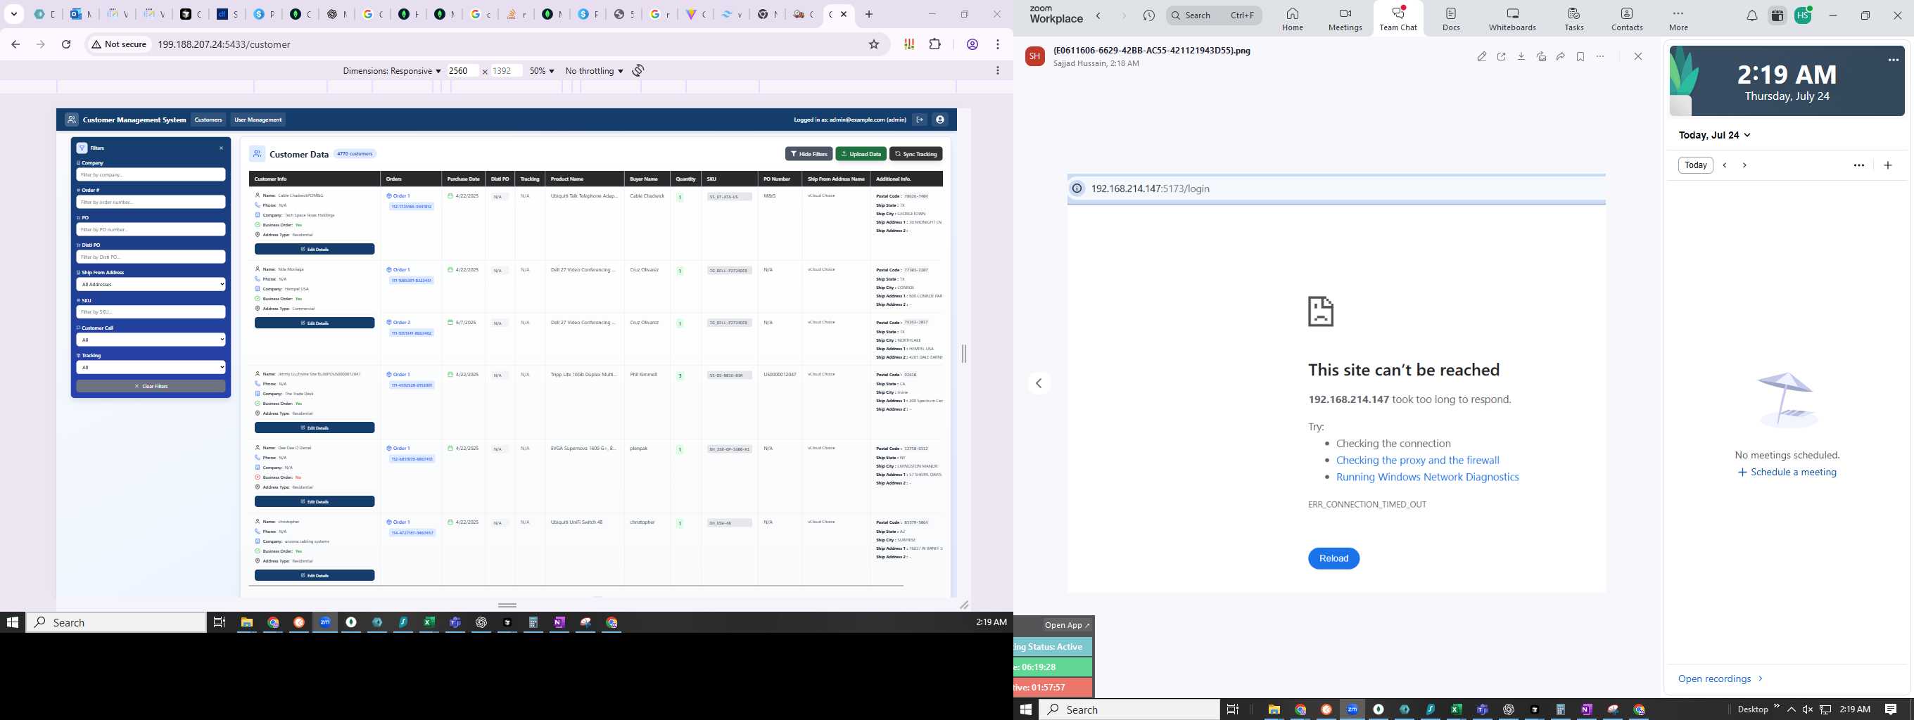Image resolution: width=1914 pixels, height=720 pixels.
Task: Click the user profile icon in app header
Action: click(x=940, y=120)
